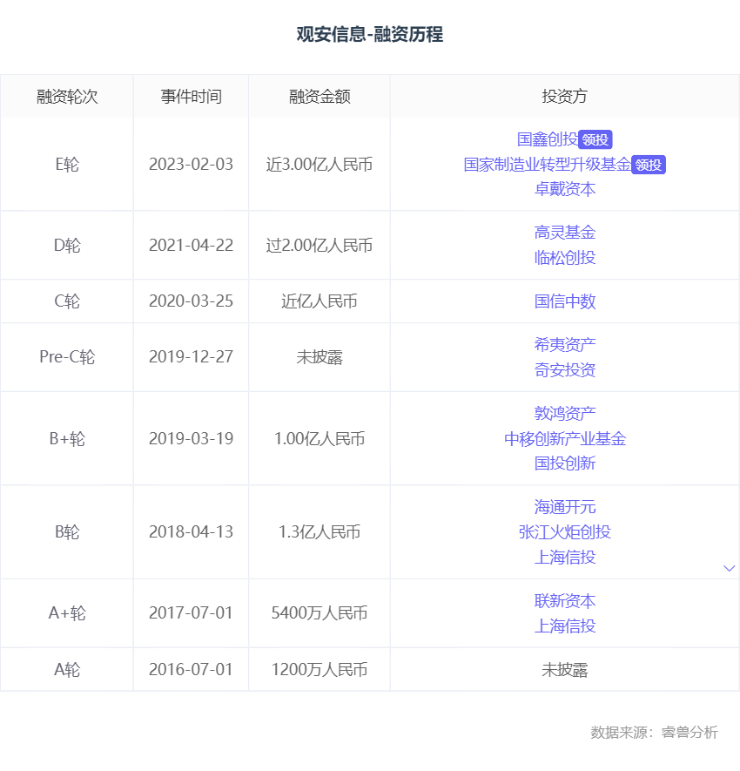Viewport: 740px width, 771px height.
Task: Click amount 近亿人民币
Action: coord(320,301)
